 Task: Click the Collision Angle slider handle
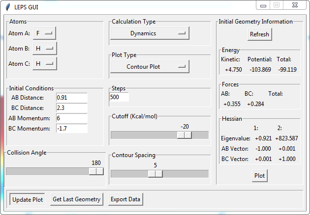(96, 171)
